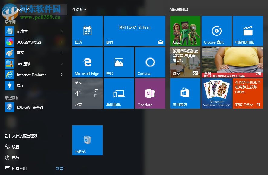Open the 北京 weather tile
This screenshot has height=175, width=268.
pyautogui.click(x=87, y=93)
